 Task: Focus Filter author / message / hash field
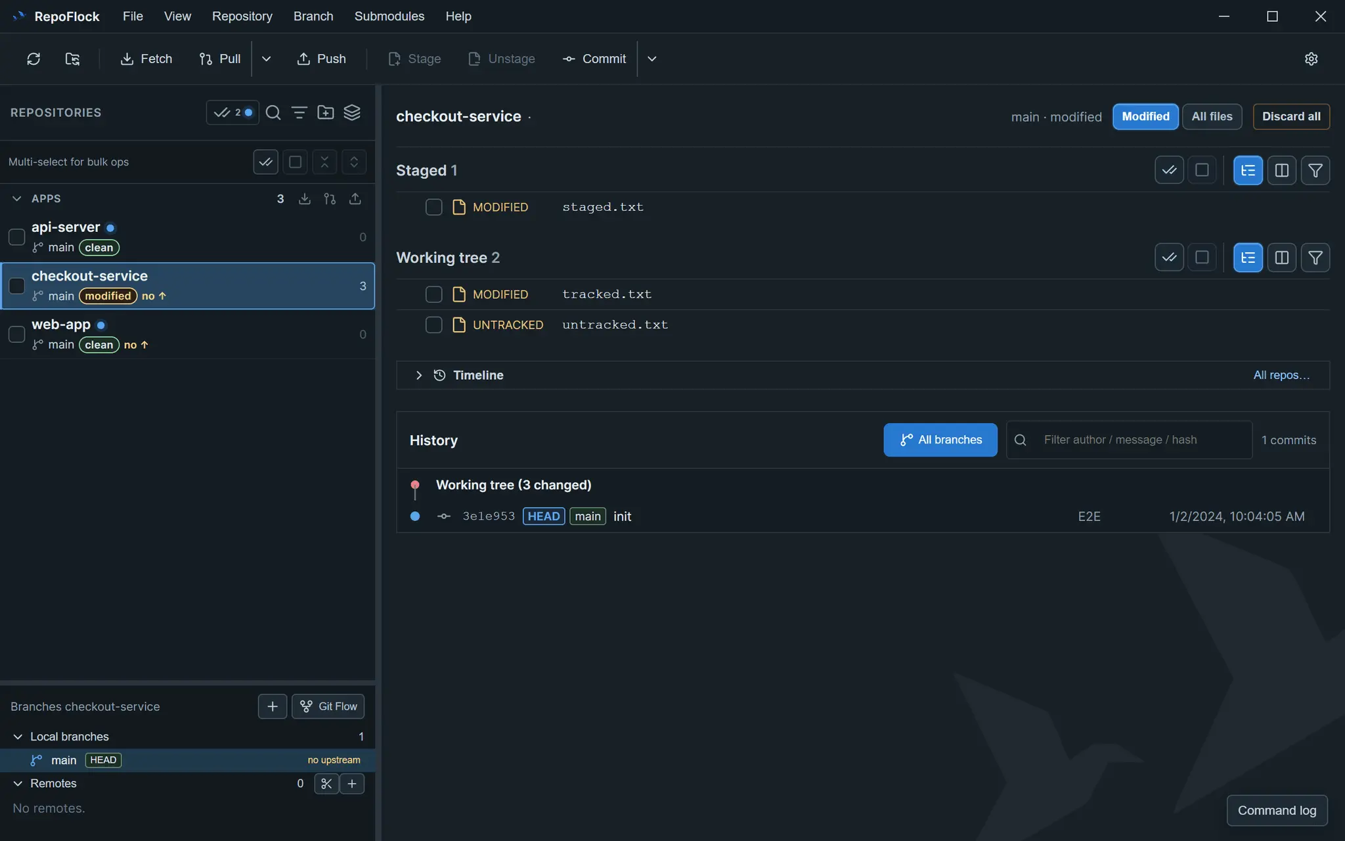[1129, 440]
